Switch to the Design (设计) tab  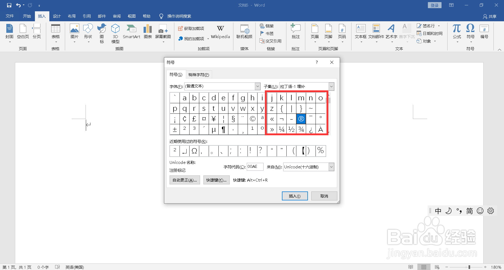click(57, 16)
